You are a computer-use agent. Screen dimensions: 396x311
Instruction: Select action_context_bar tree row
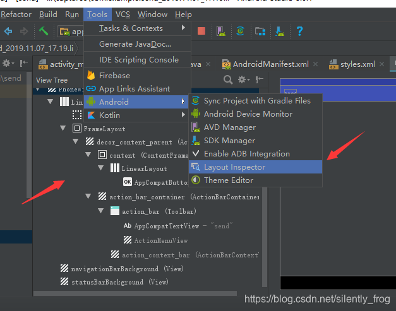[184, 255]
